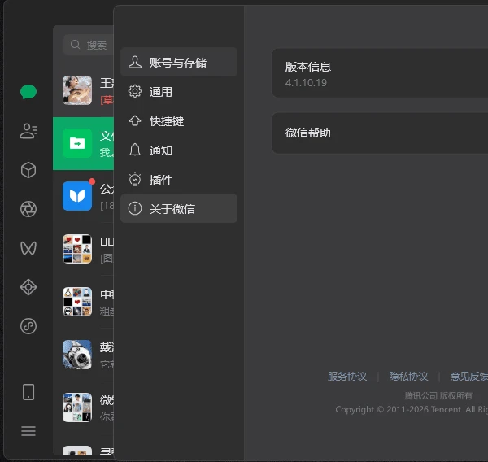488x462 pixels.
Task: Click version number 4.1.10.19
Action: pos(306,83)
